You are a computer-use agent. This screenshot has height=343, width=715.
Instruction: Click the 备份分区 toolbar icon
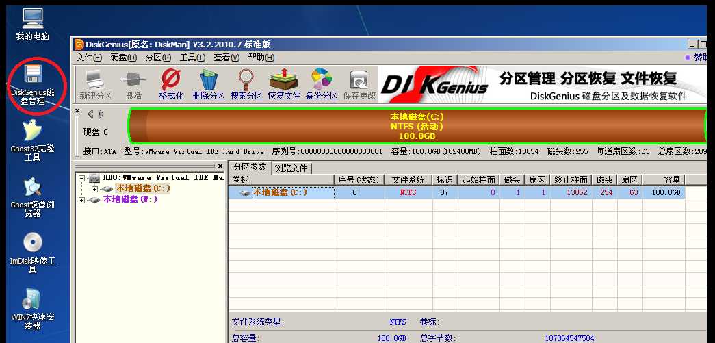pos(322,85)
